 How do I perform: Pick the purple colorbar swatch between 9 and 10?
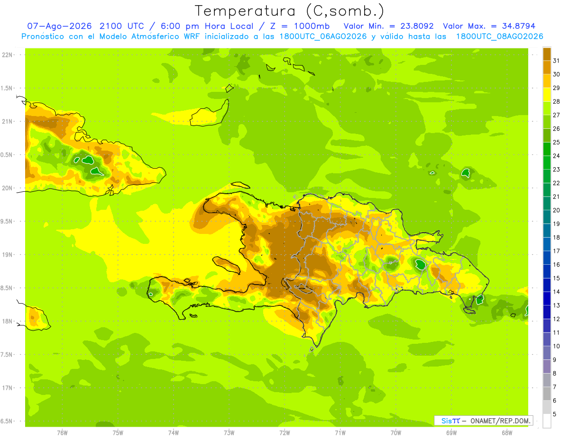[547, 353]
